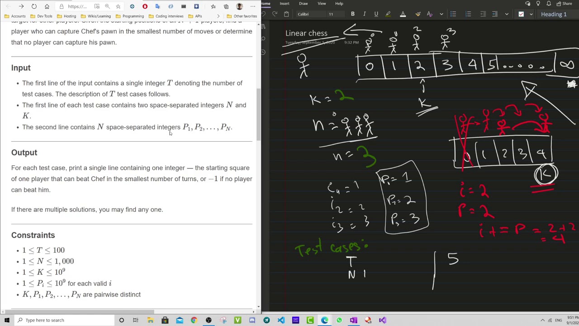Switch to OneNote Draw tab
This screenshot has height=326, width=579.
(303, 4)
